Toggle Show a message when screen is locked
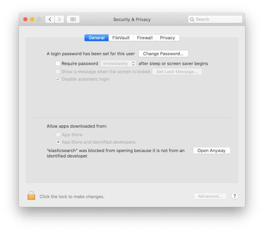 pyautogui.click(x=58, y=71)
